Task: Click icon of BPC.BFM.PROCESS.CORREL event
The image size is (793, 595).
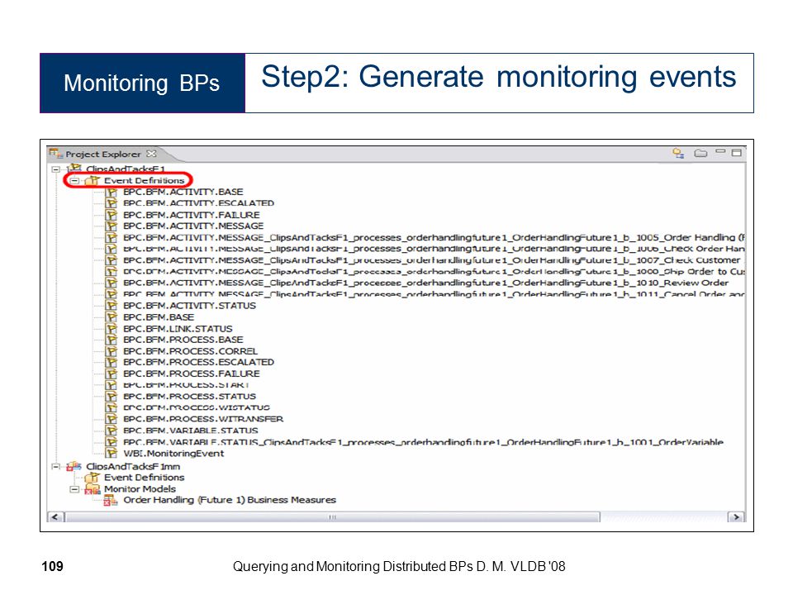Action: 112,351
